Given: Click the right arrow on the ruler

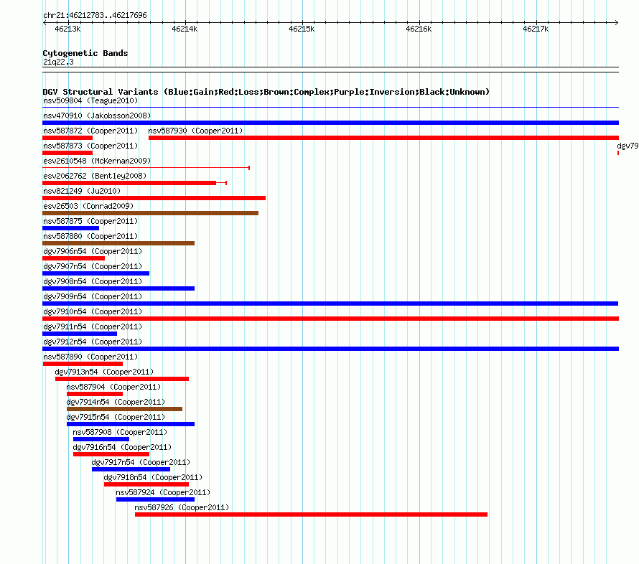Looking at the screenshot, I should tap(617, 22).
